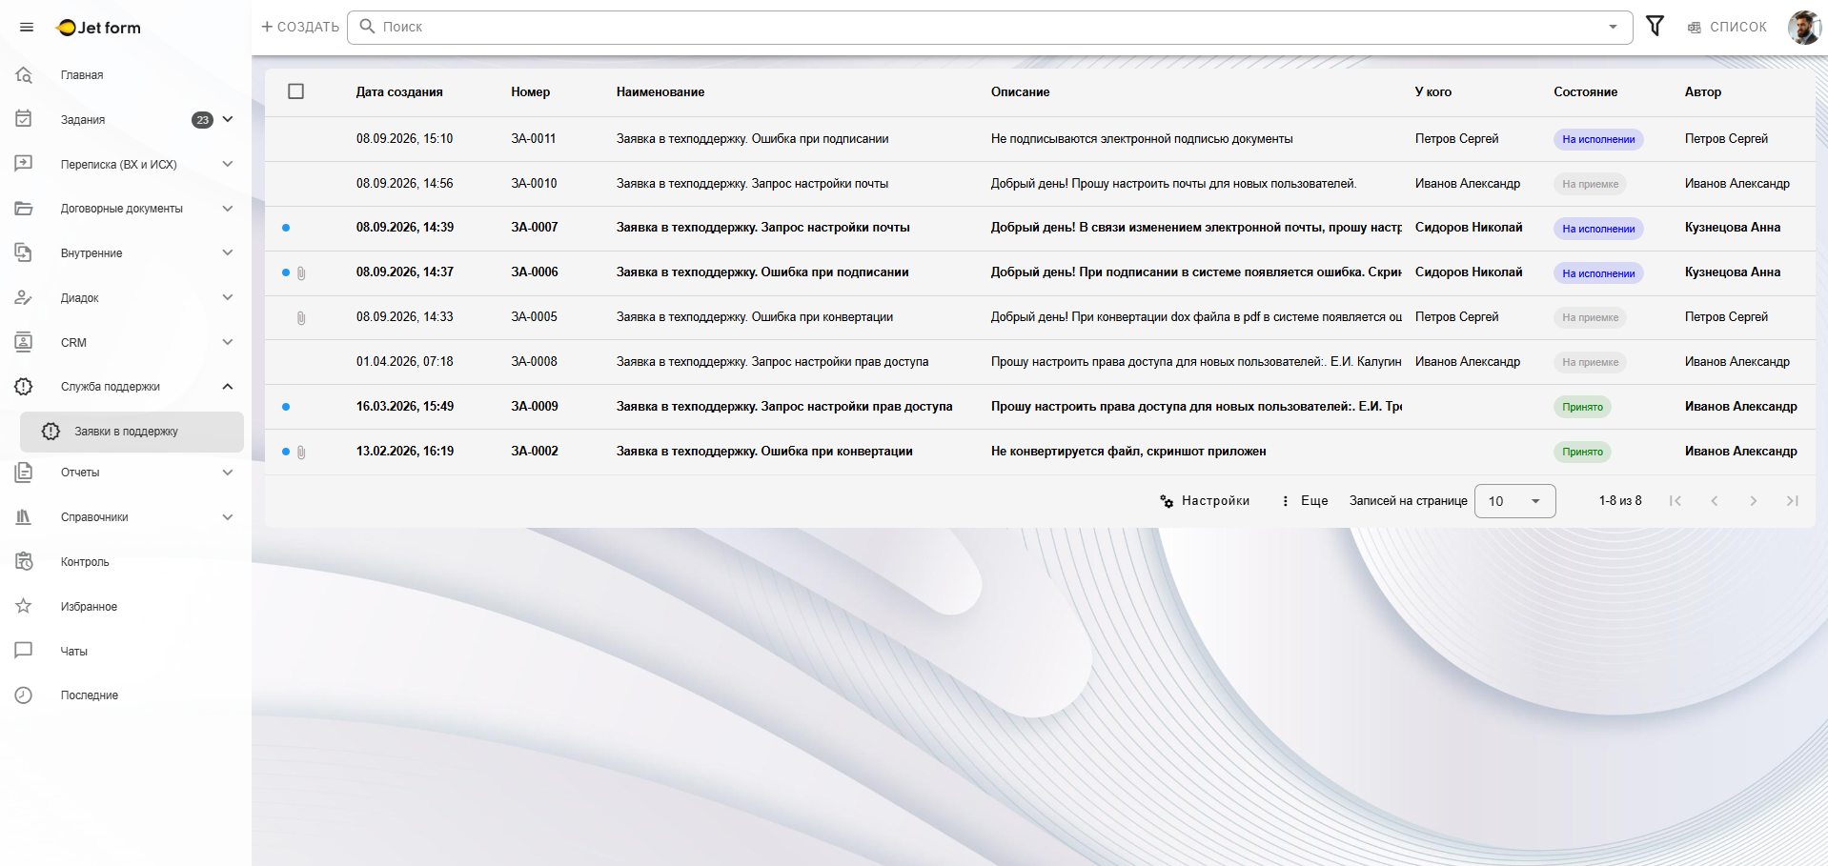Click the Договорные документы folder icon
The width and height of the screenshot is (1828, 866).
(x=24, y=208)
